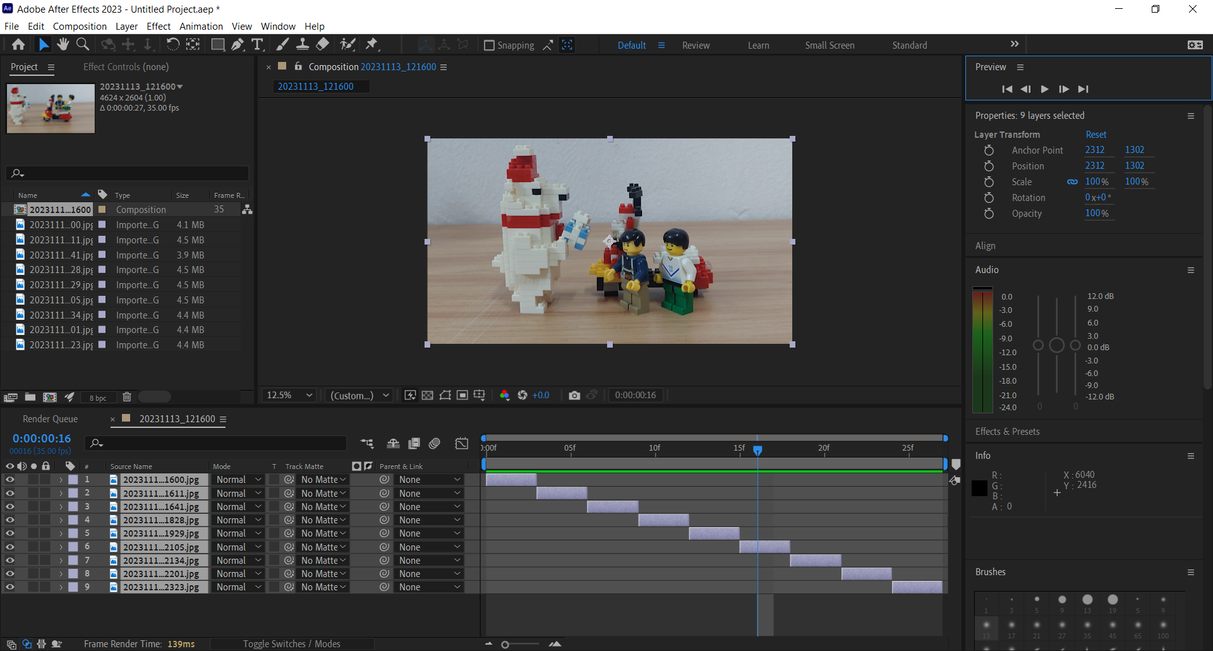Open the Composition menu
The height and width of the screenshot is (651, 1213).
click(80, 27)
